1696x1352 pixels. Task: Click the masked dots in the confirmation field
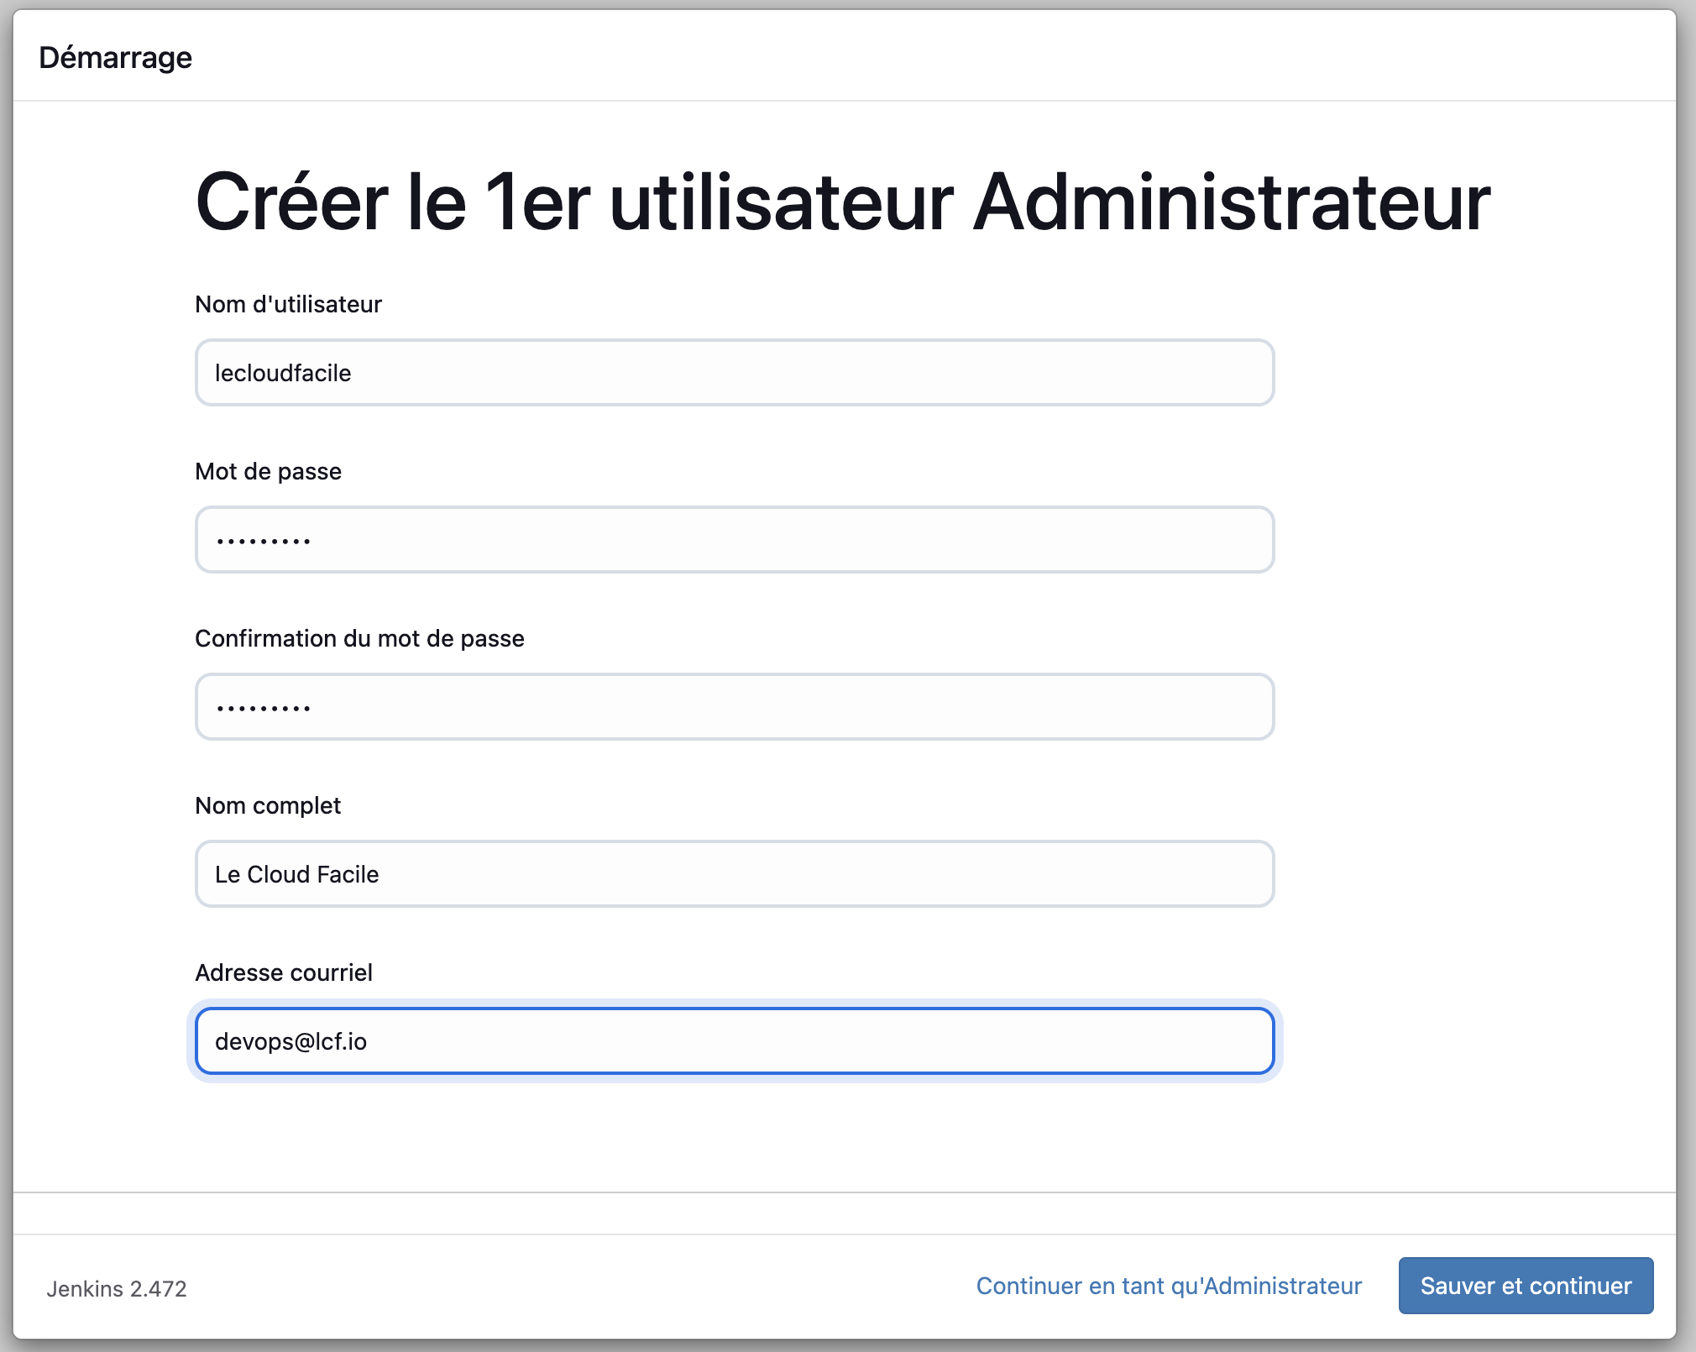[263, 709]
